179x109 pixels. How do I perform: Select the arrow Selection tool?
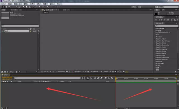[x=3, y=7]
